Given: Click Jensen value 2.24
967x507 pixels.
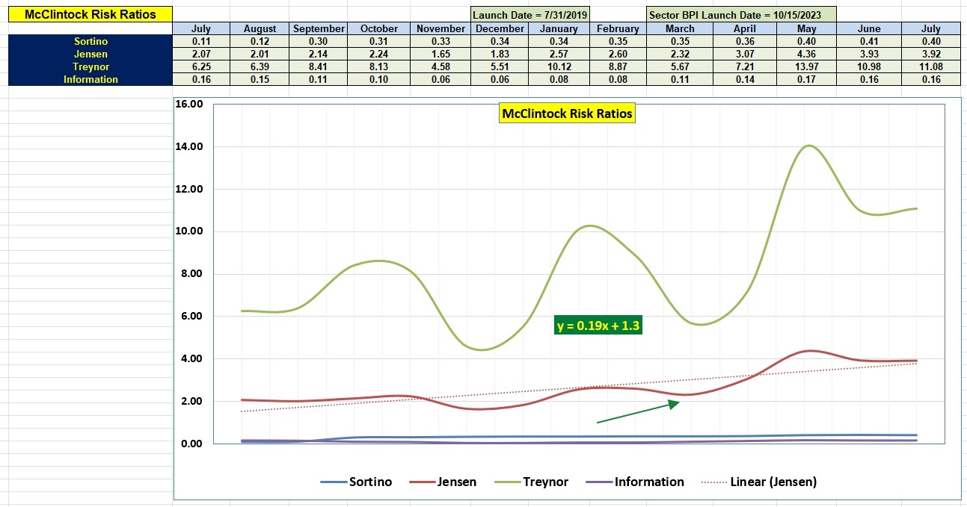Looking at the screenshot, I should [379, 54].
